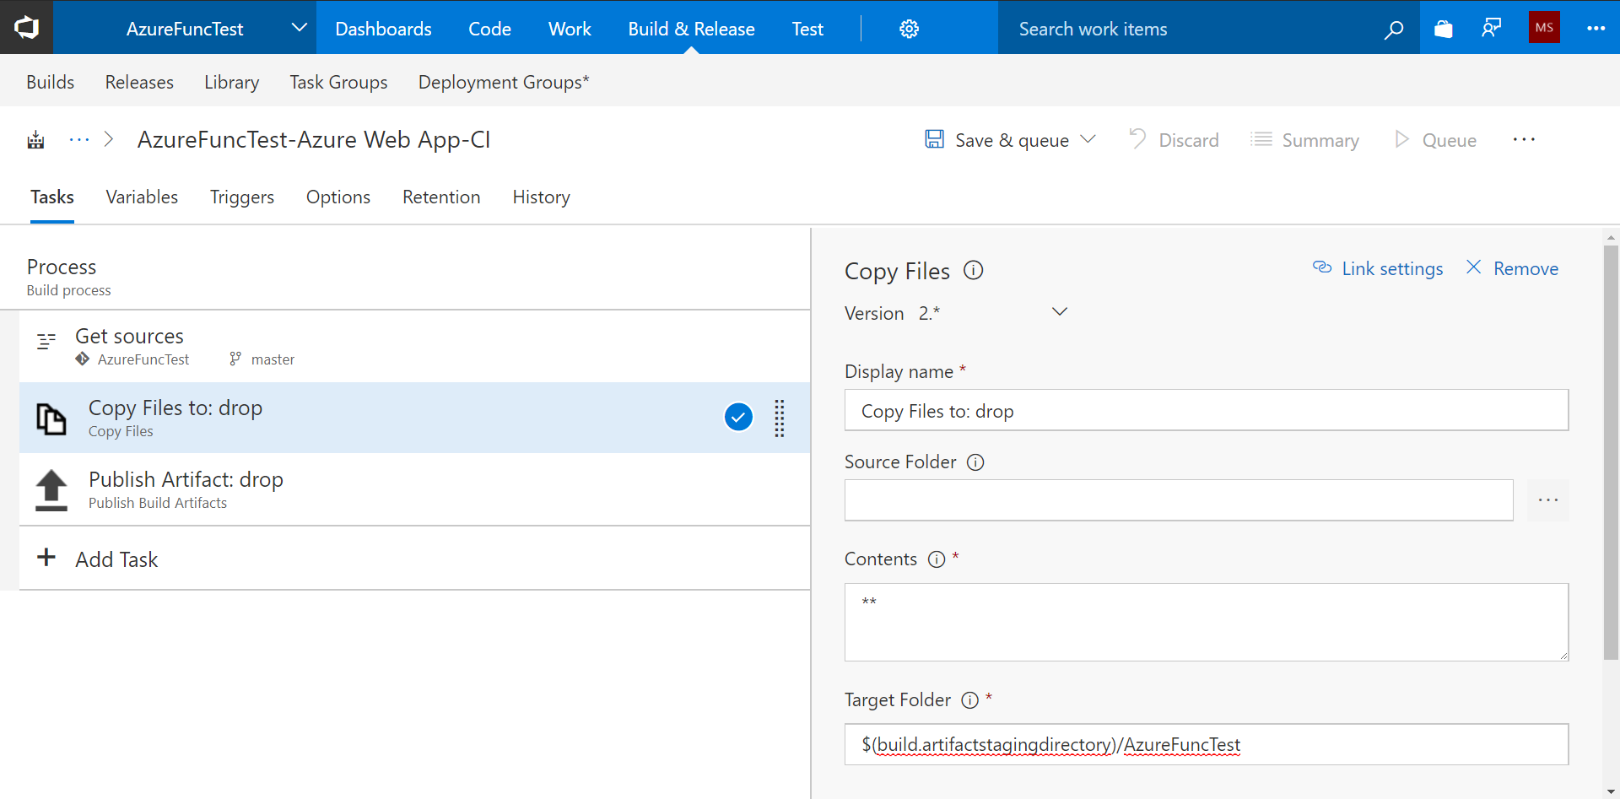Click the Target Folder input field

tap(1207, 744)
